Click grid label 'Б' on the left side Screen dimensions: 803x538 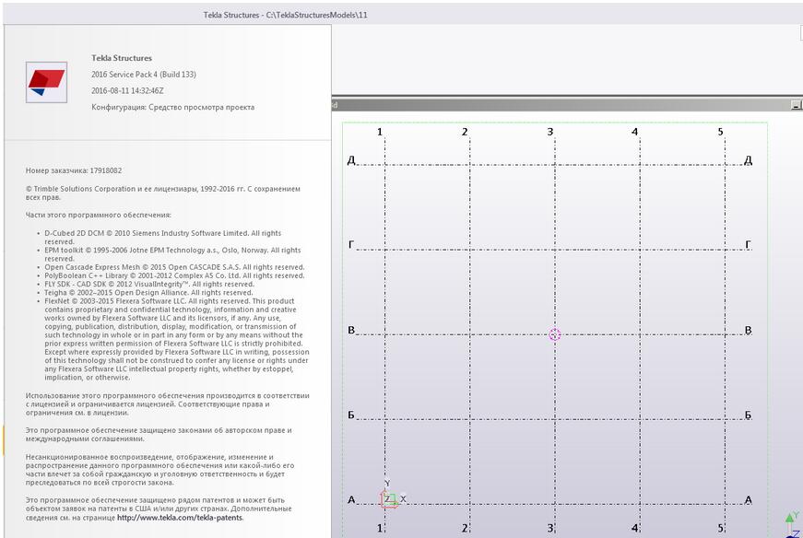[351, 415]
